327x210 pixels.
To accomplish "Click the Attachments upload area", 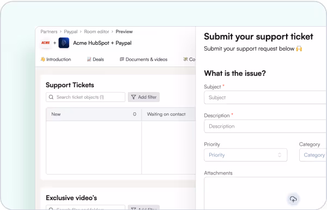I will point(265,193).
